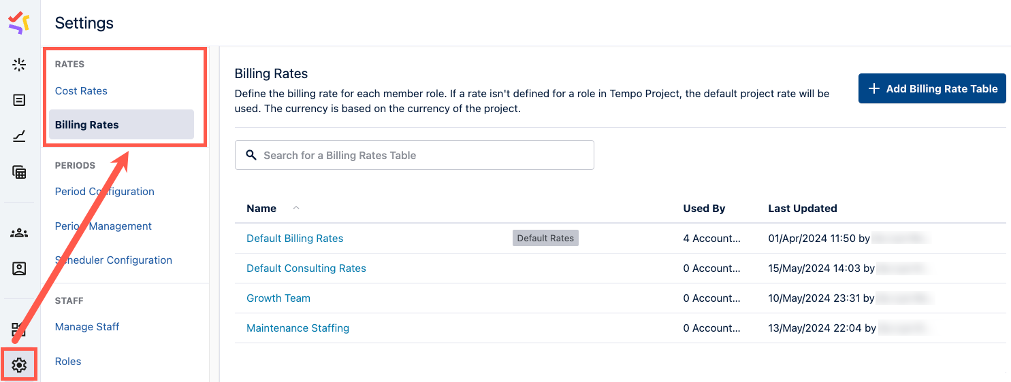Click the Tempo logo in the sidebar
Viewport: 1011px width, 382px height.
pos(19,22)
